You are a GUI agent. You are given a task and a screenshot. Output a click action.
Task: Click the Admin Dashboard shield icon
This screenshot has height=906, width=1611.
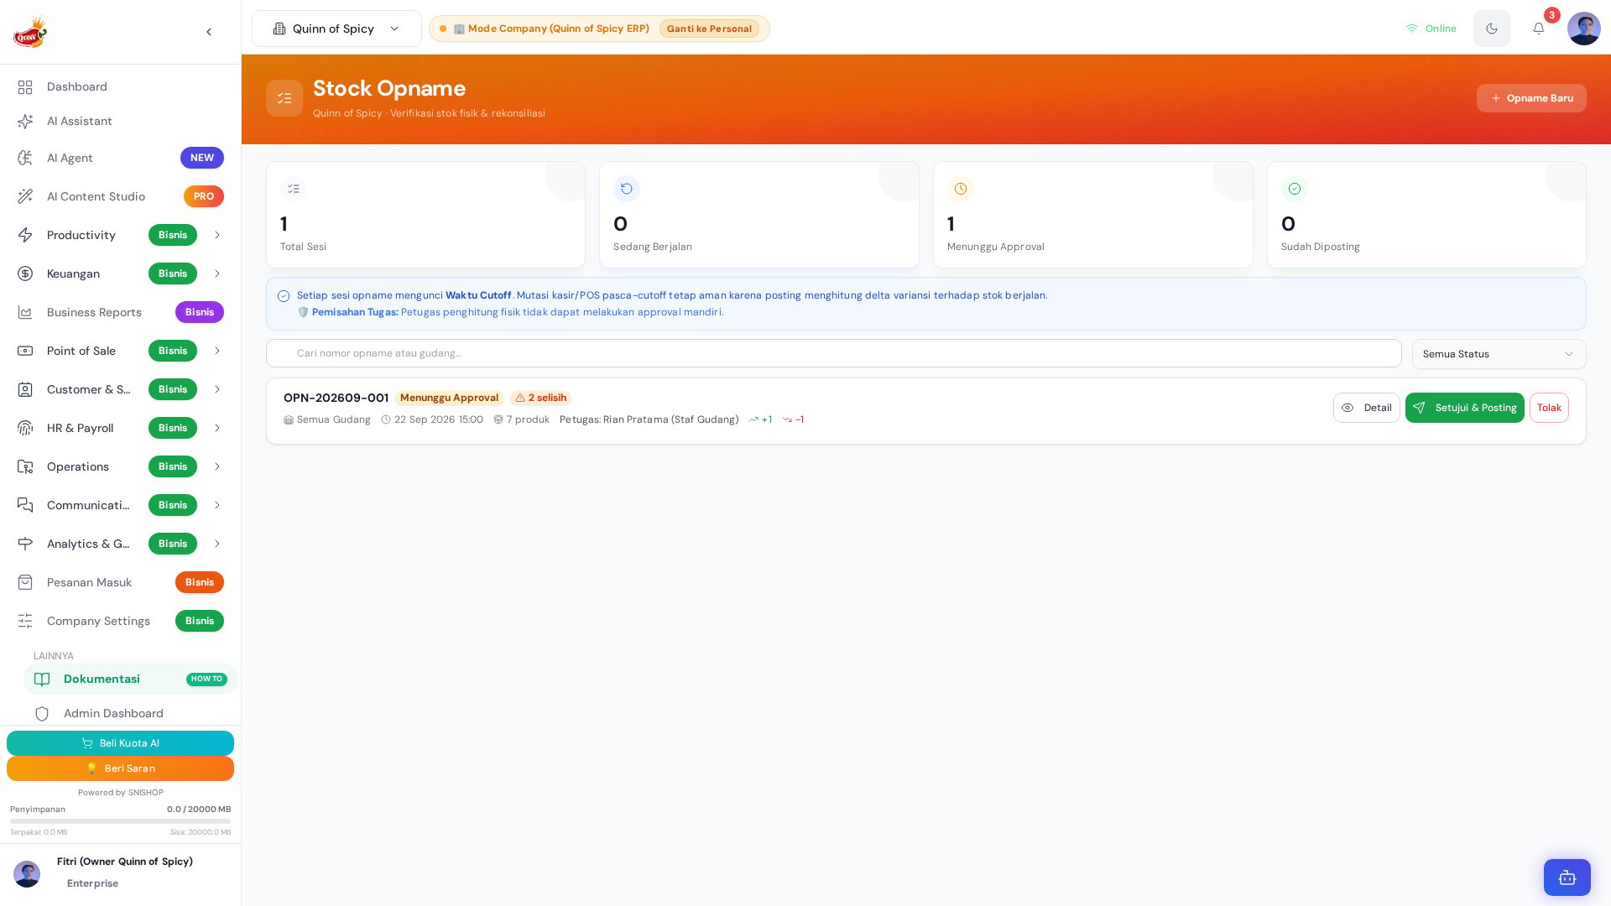(x=42, y=713)
